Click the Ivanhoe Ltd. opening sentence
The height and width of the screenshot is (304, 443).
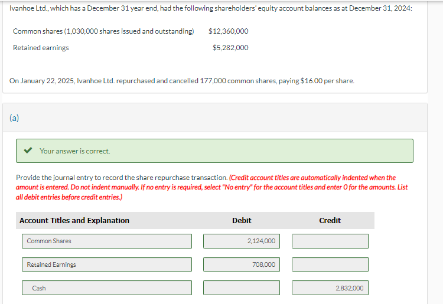point(211,8)
